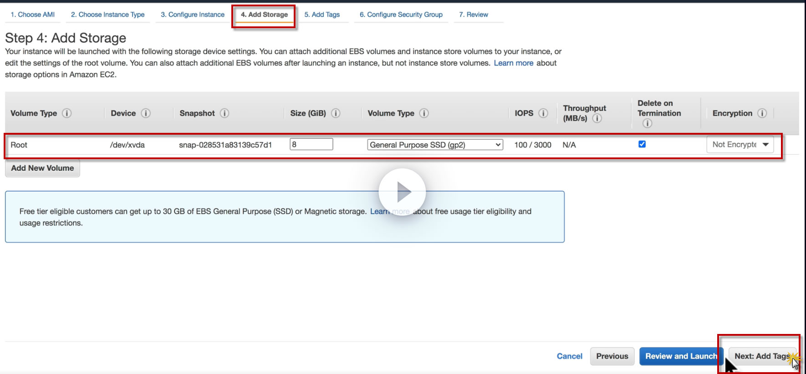Viewport: 806px width, 374px height.
Task: Click the Review and Launch button
Action: (680, 356)
